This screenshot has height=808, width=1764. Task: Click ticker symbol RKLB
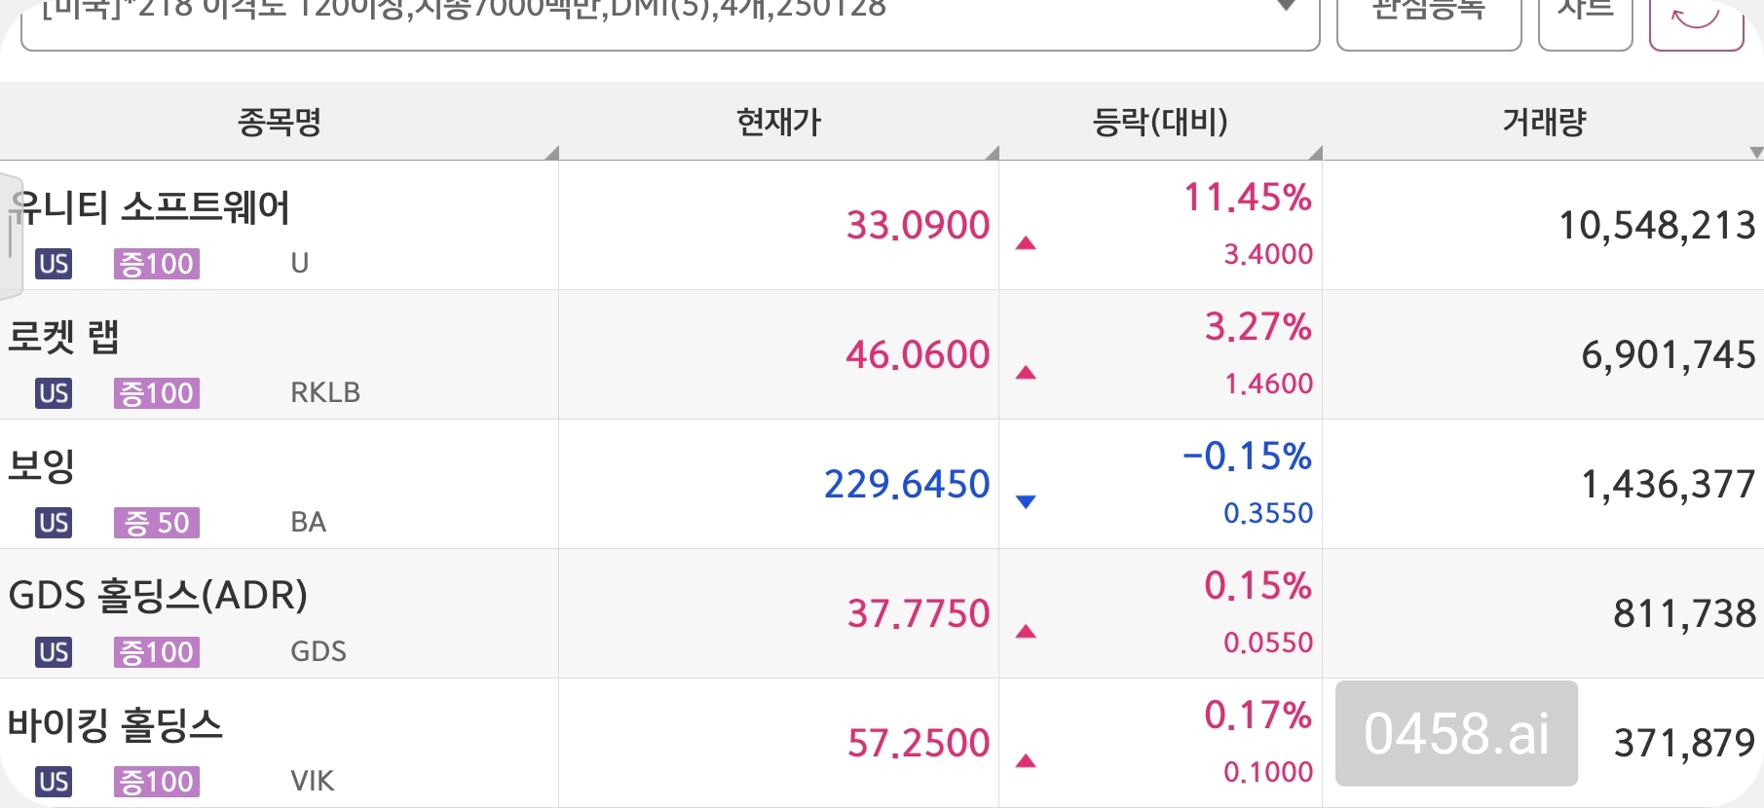pos(325,392)
